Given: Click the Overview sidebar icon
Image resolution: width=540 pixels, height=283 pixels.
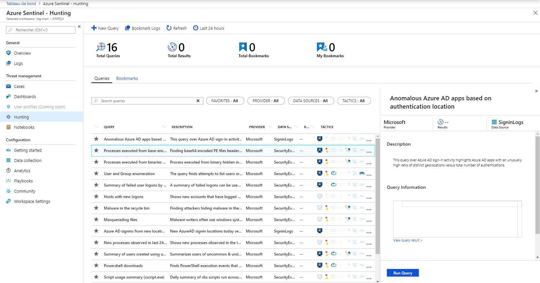Looking at the screenshot, I should [8, 53].
